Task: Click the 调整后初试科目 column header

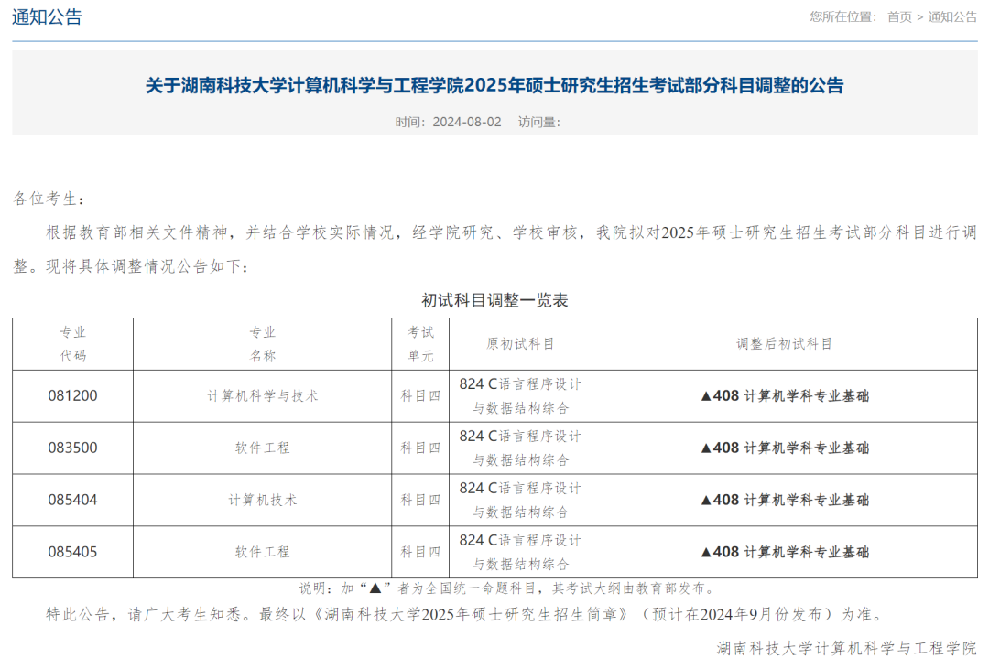Action: [785, 343]
